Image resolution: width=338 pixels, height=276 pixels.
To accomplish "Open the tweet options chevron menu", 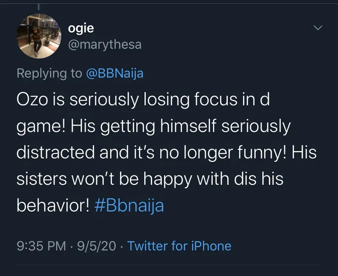I will (x=318, y=29).
